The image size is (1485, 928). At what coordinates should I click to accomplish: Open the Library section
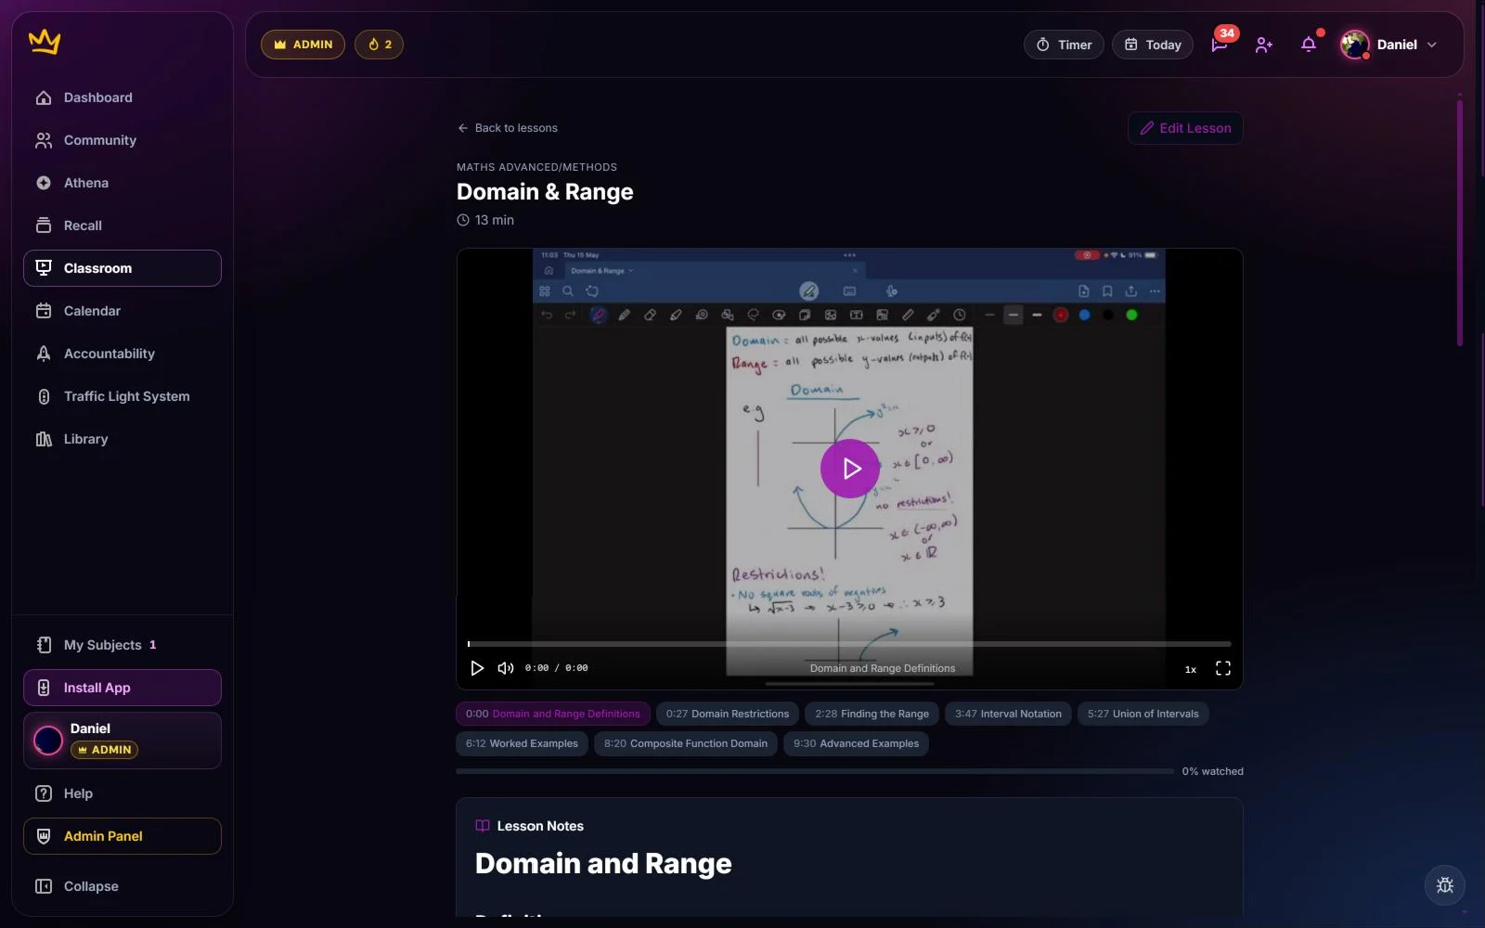[x=123, y=439]
